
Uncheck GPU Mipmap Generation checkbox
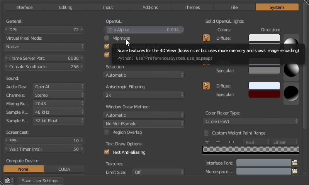click(x=107, y=46)
